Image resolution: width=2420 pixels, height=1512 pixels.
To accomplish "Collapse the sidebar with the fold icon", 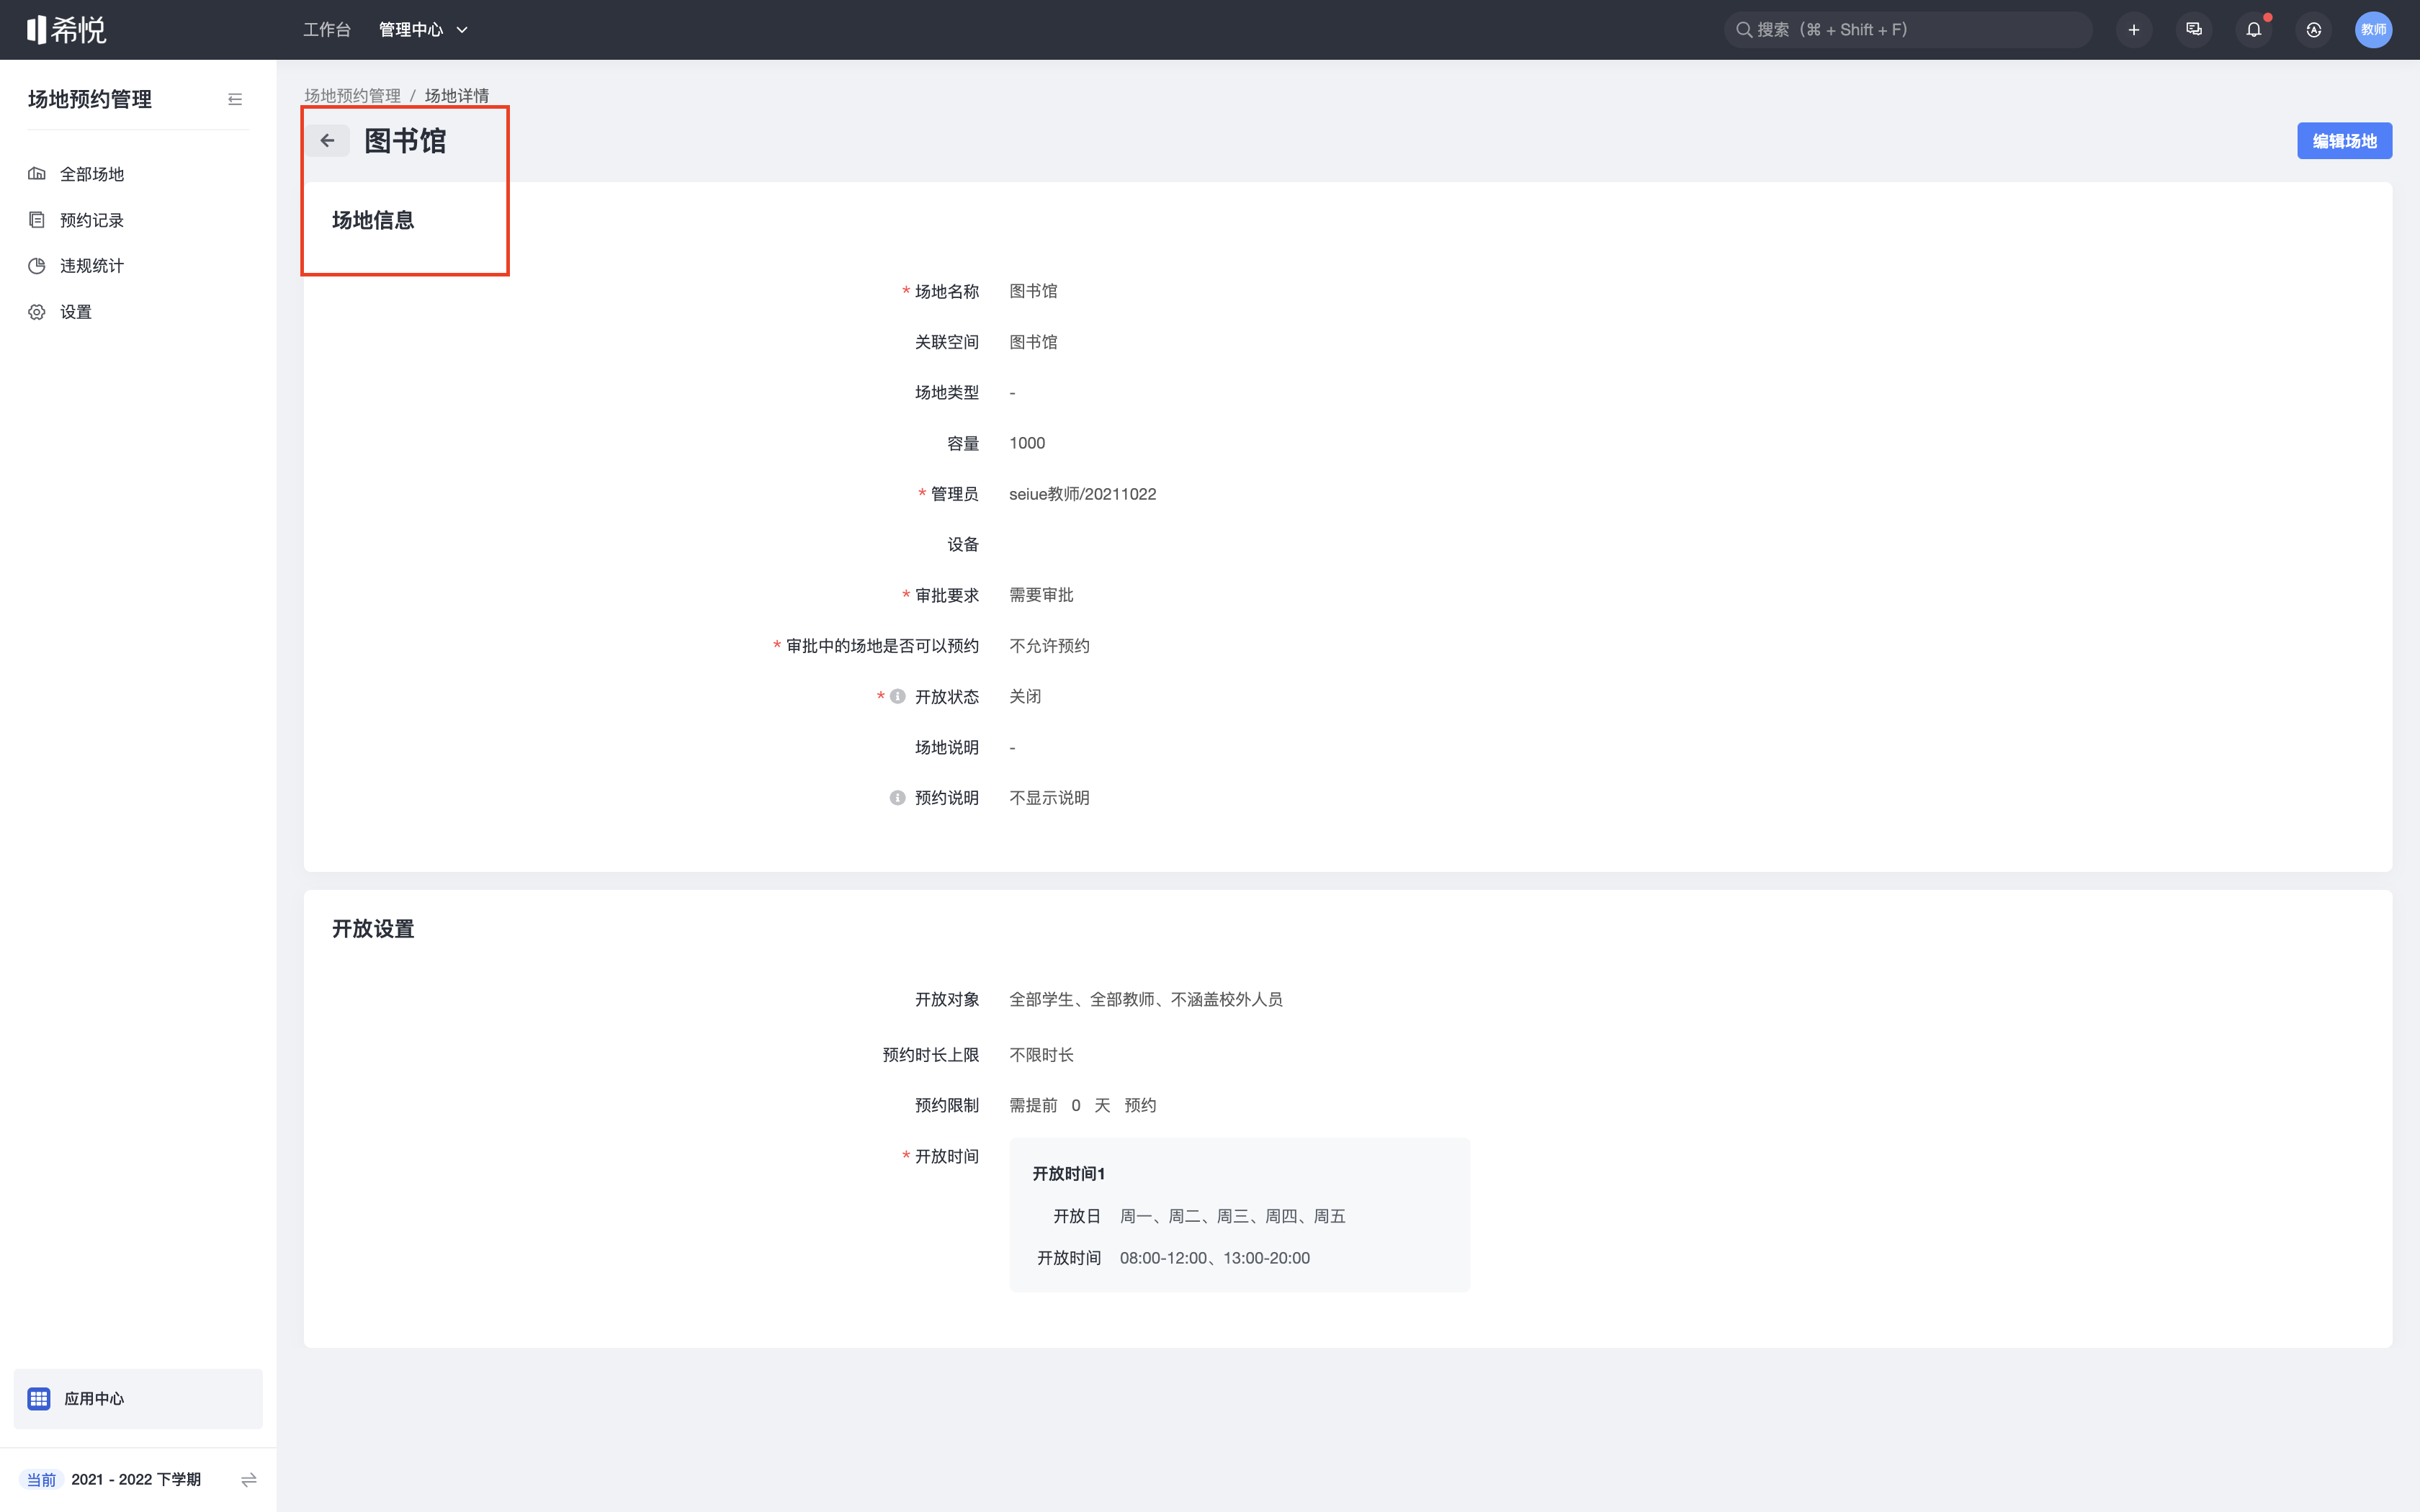I will coord(235,99).
